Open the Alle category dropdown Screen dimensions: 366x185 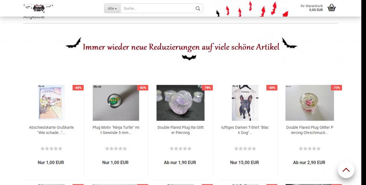pos(112,9)
